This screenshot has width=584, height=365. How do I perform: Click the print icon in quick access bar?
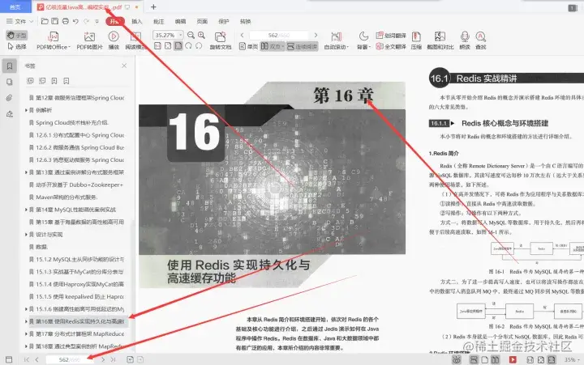[x=66, y=21]
